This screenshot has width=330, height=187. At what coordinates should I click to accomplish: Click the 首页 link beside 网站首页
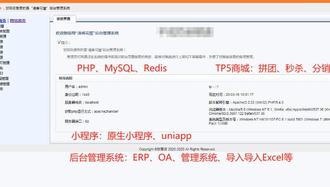pyautogui.click(x=3, y=21)
